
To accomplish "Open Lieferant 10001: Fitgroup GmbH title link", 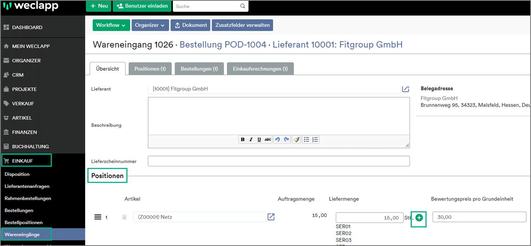I will click(x=337, y=45).
